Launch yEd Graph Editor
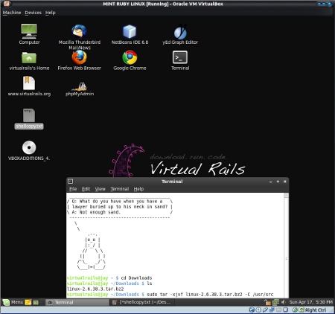 [180, 34]
